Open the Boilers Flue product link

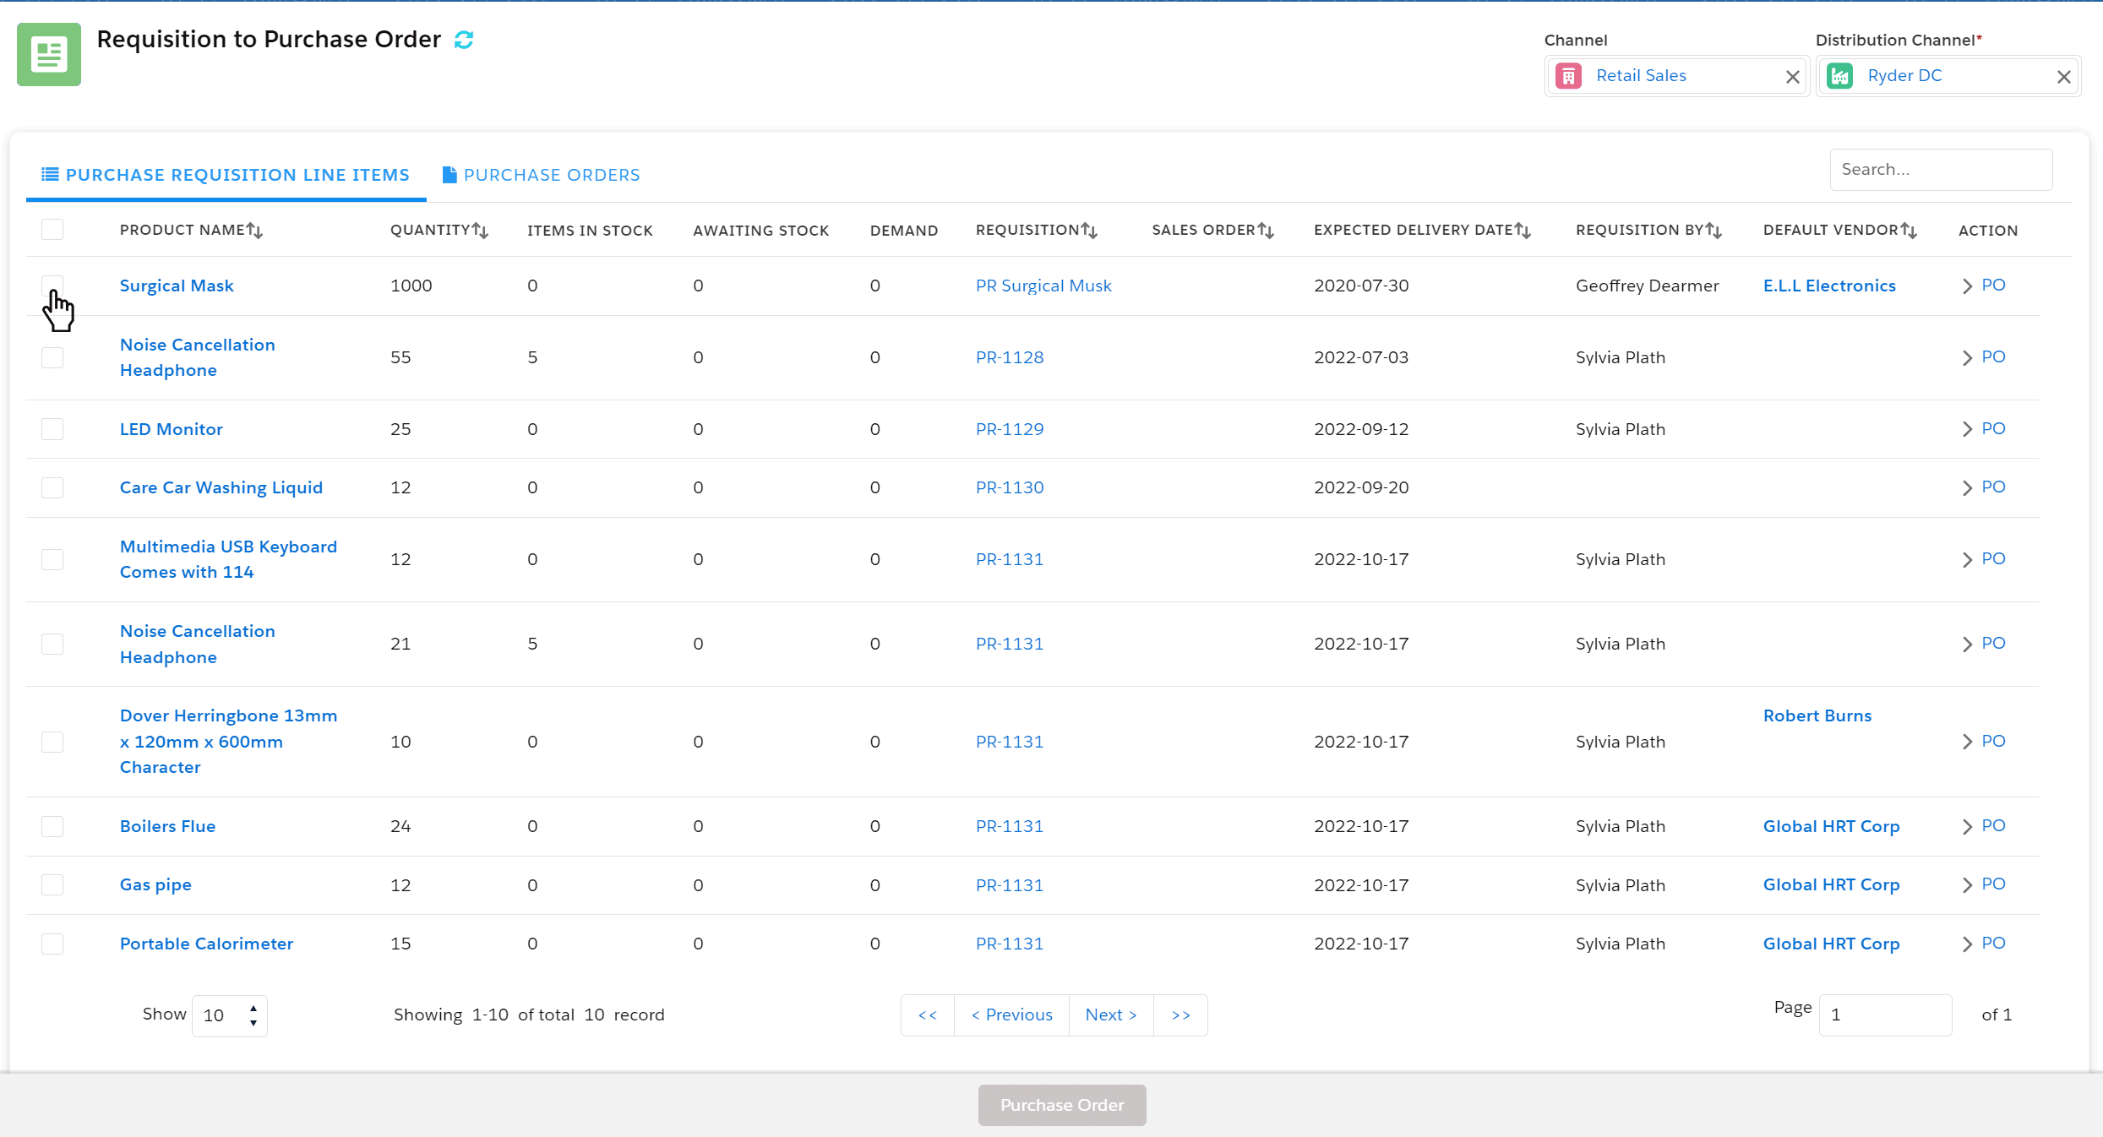click(x=167, y=826)
